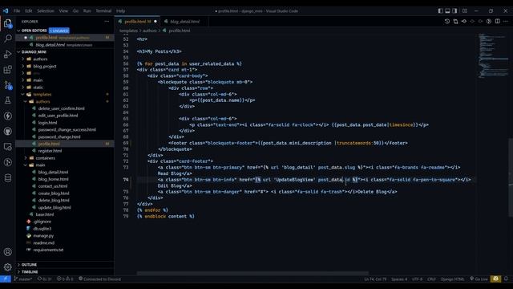Open the View menu

coord(63,10)
